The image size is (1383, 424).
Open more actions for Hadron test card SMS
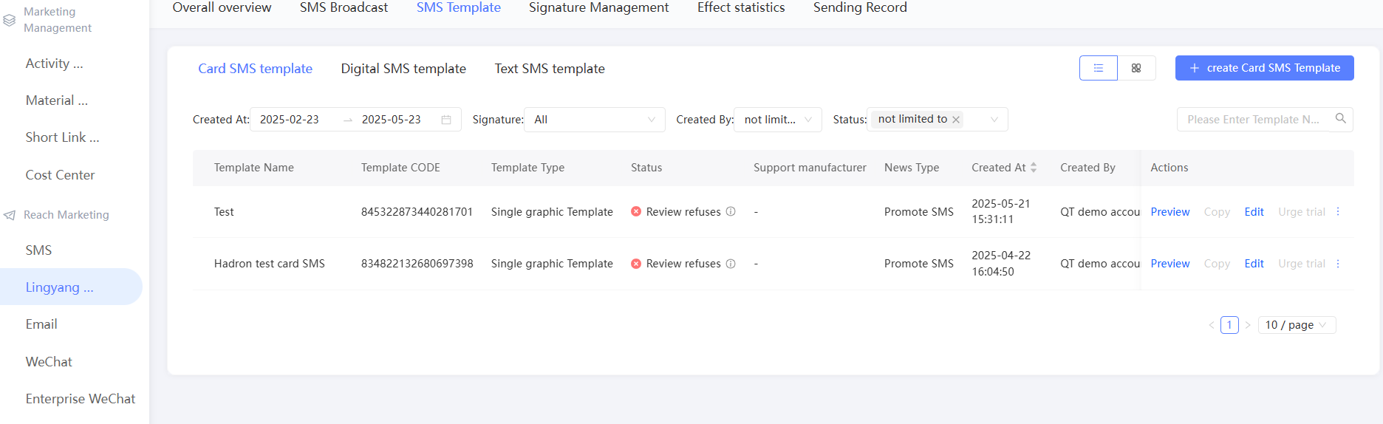[x=1338, y=264]
